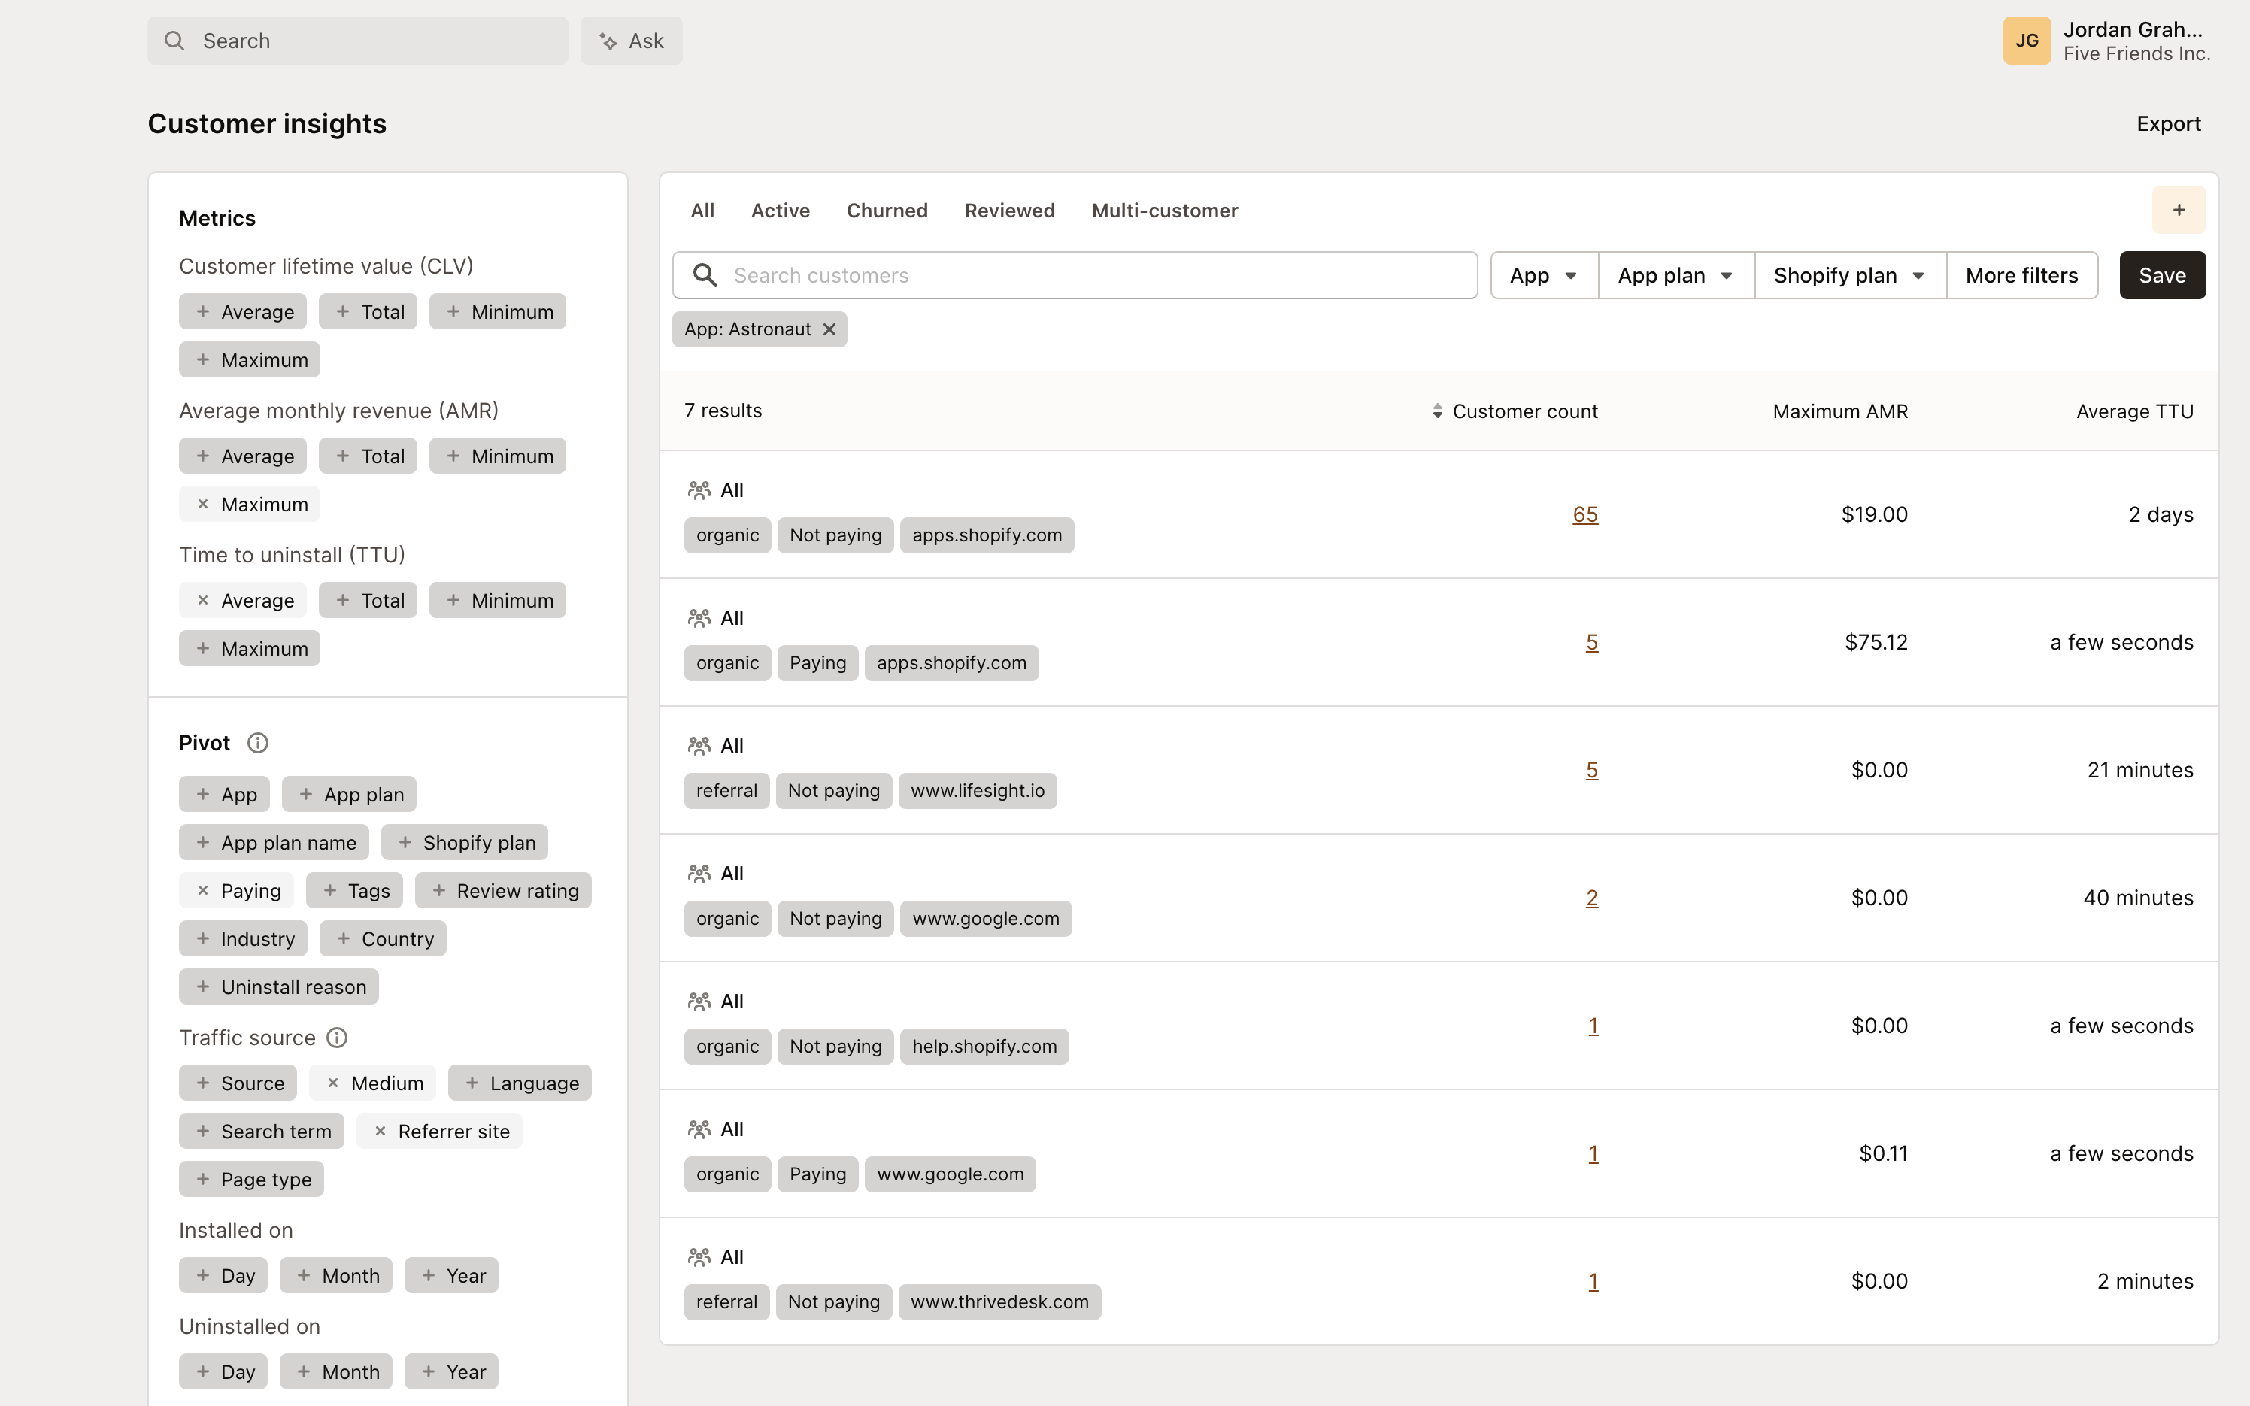This screenshot has height=1406, width=2250.
Task: Open the Shopify plan filter dropdown
Action: tap(1850, 275)
